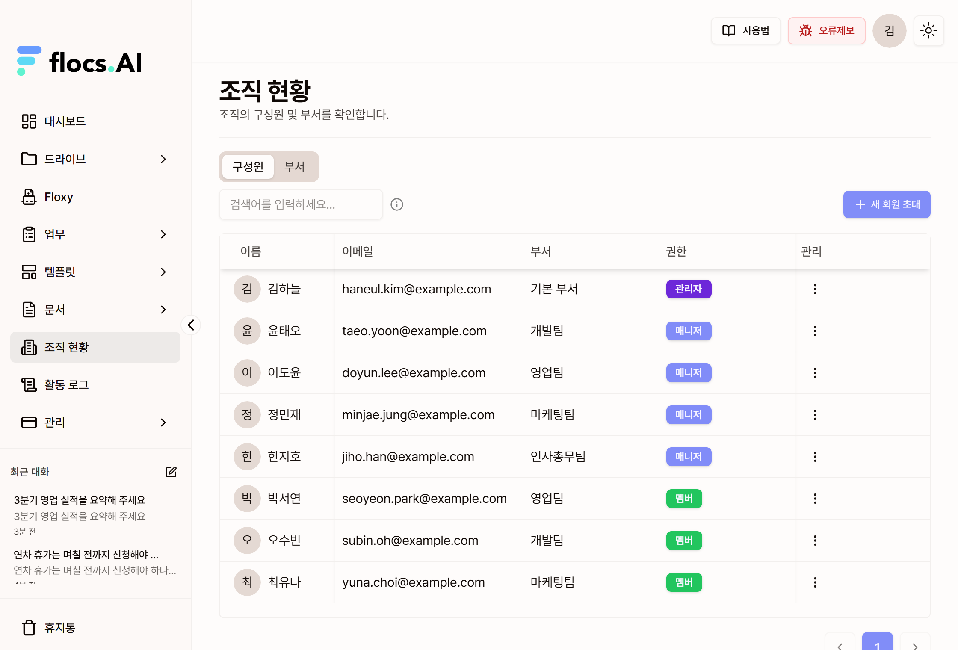Click 박서연's avatar circle
The width and height of the screenshot is (958, 650).
(x=247, y=499)
